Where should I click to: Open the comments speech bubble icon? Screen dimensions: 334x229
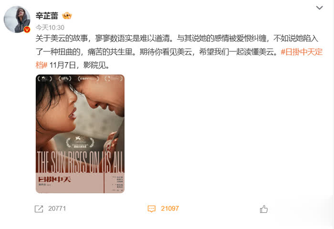point(151,209)
